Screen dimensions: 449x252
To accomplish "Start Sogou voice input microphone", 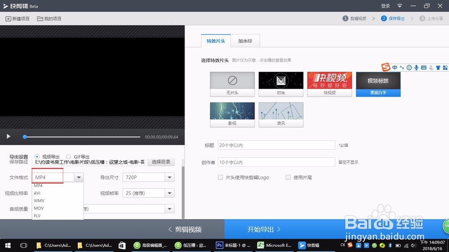I will (x=416, y=68).
